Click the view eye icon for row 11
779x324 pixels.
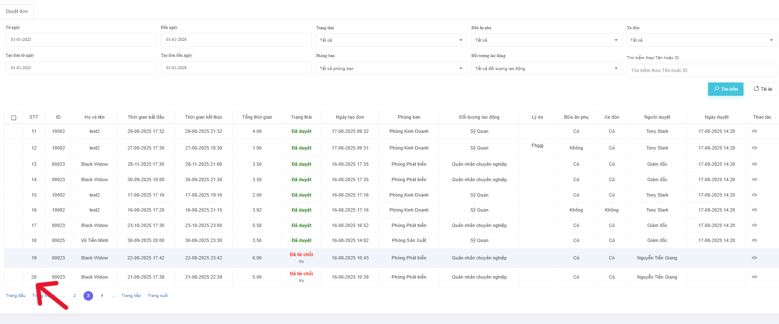pos(754,131)
